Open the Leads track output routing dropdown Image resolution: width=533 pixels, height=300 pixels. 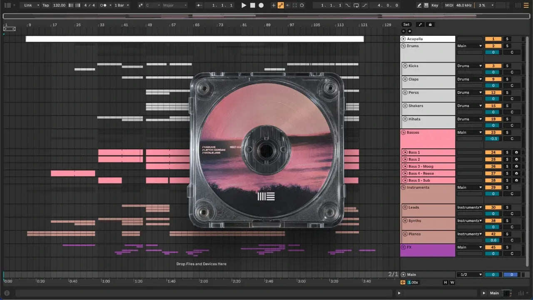pyautogui.click(x=470, y=207)
